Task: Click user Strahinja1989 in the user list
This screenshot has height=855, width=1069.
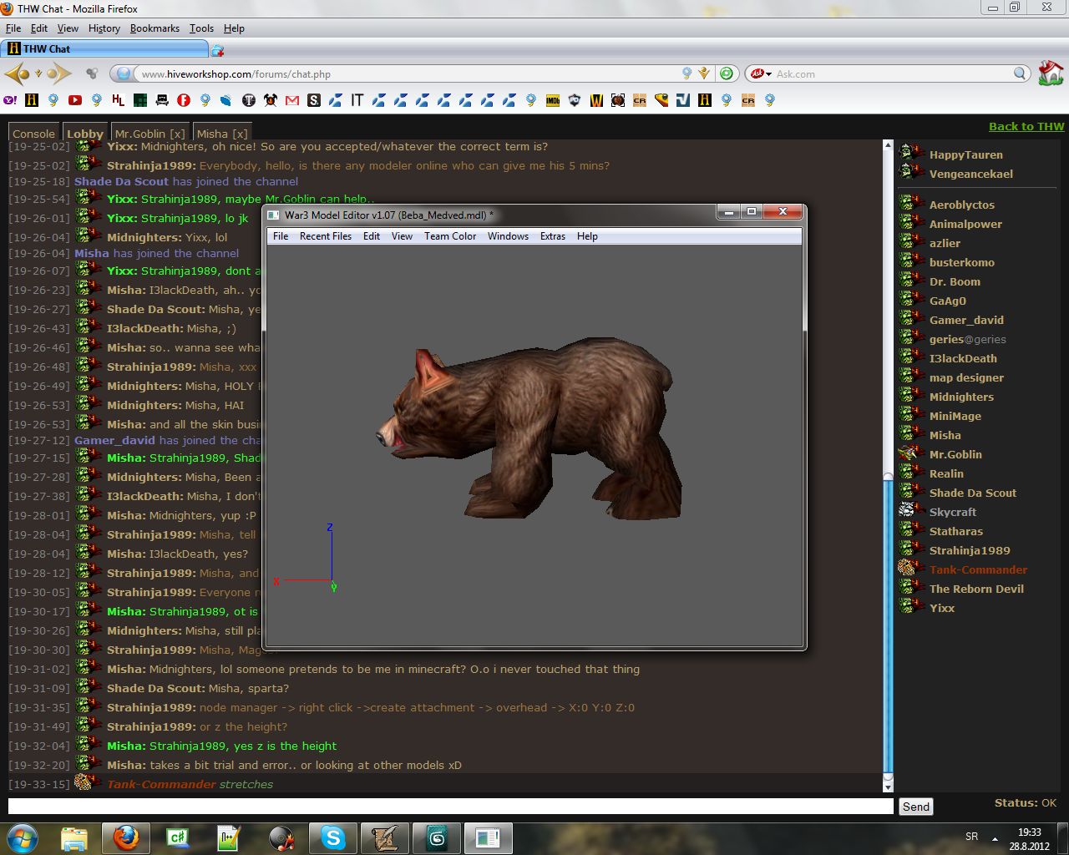Action: [x=970, y=550]
